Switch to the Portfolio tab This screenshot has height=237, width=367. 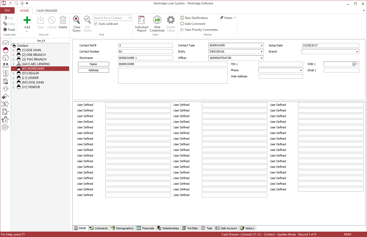pyautogui.click(x=190, y=228)
